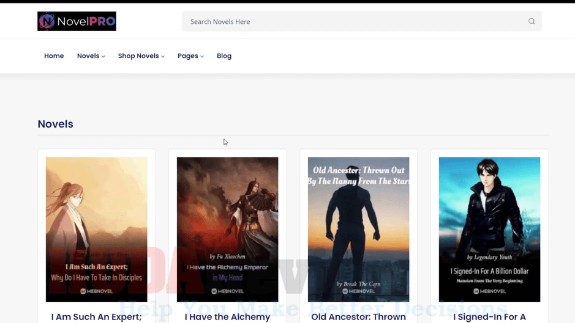Go to the Home menu item
Viewport: 575px width, 323px height.
coord(54,56)
